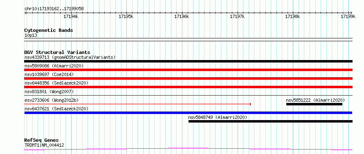
Task: Click the 17199k ruler position
Action: point(348,16)
